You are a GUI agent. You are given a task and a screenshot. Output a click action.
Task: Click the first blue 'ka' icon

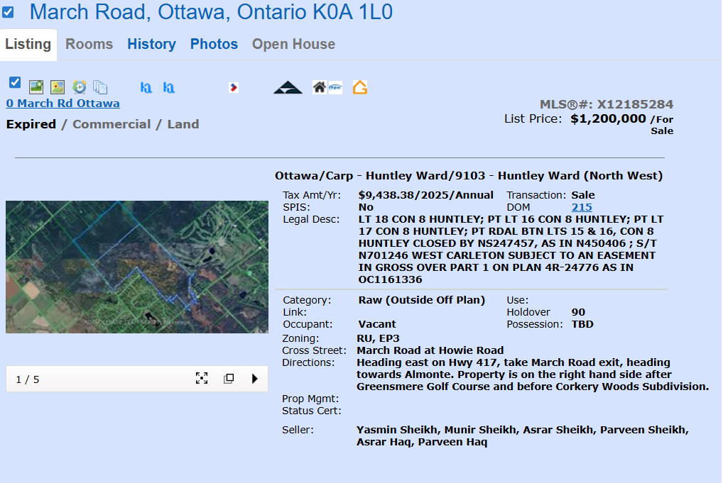(146, 87)
